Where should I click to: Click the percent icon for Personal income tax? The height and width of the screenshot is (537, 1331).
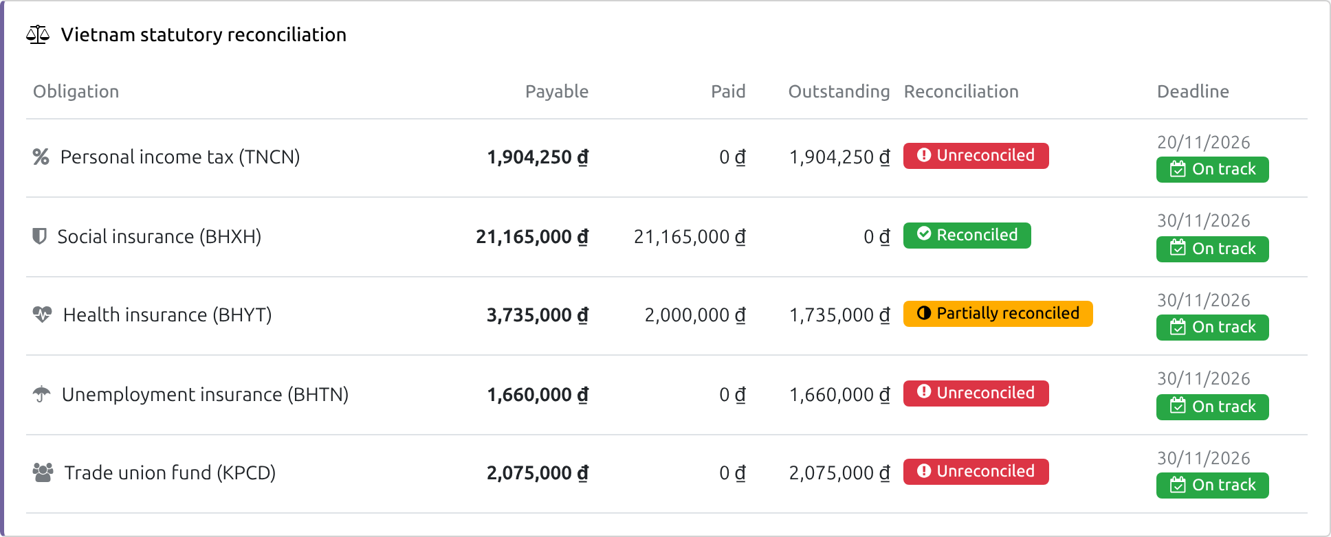point(41,157)
